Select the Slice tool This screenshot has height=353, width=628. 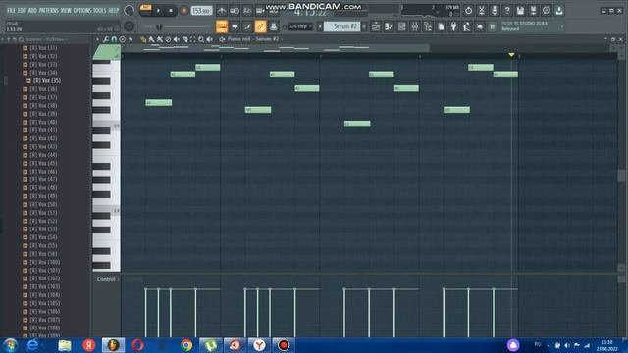(184, 39)
